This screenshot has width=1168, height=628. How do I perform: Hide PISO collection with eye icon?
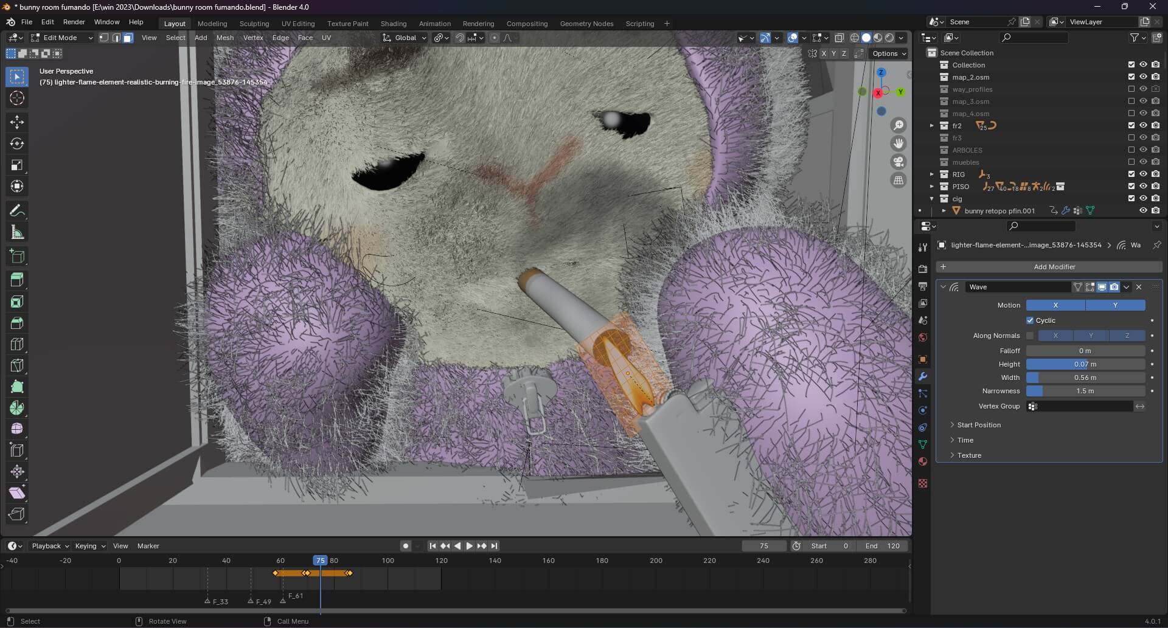(x=1143, y=187)
